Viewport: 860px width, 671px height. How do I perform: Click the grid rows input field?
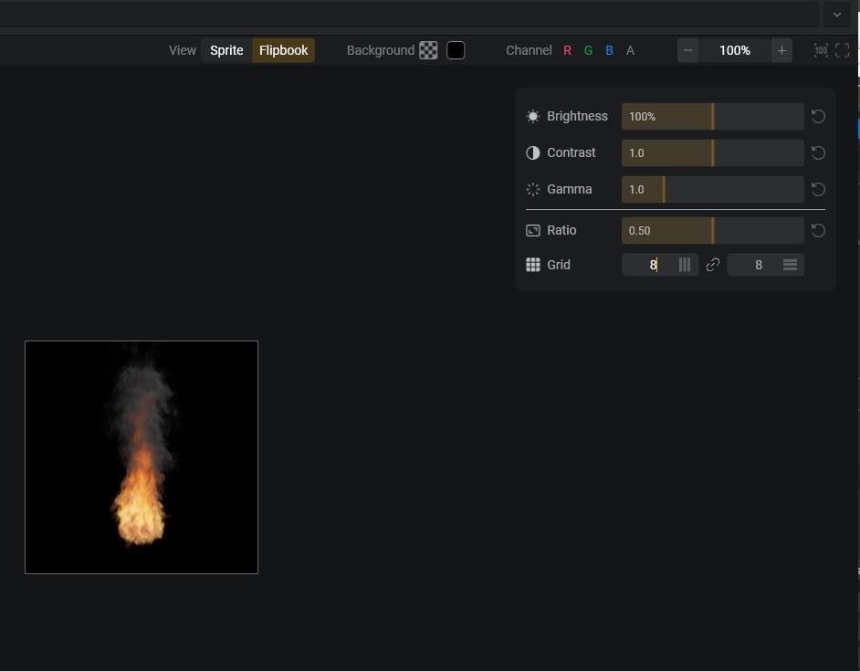[758, 265]
